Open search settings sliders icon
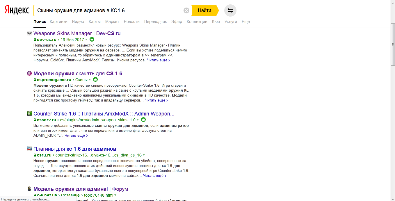 [x=230, y=10]
